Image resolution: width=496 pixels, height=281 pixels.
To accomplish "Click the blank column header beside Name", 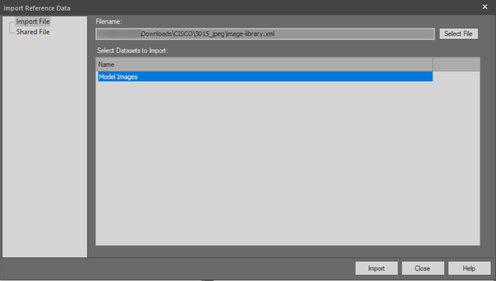I will point(456,65).
